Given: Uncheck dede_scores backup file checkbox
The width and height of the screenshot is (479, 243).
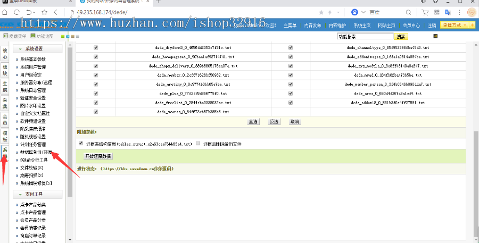Looking at the screenshot, I should pyautogui.click(x=96, y=112).
